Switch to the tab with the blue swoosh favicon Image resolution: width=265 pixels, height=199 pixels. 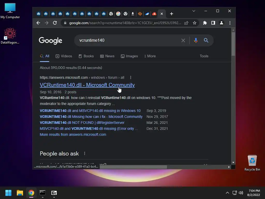click(147, 14)
